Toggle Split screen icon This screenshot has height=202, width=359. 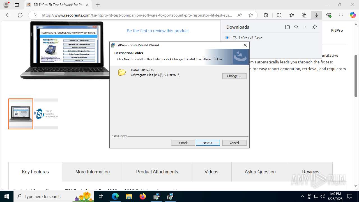pos(279,15)
